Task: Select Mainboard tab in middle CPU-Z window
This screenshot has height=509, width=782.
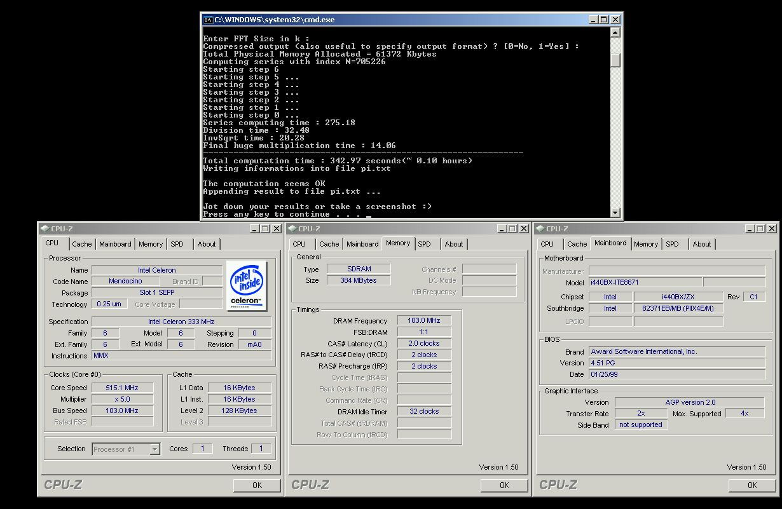Action: point(362,244)
